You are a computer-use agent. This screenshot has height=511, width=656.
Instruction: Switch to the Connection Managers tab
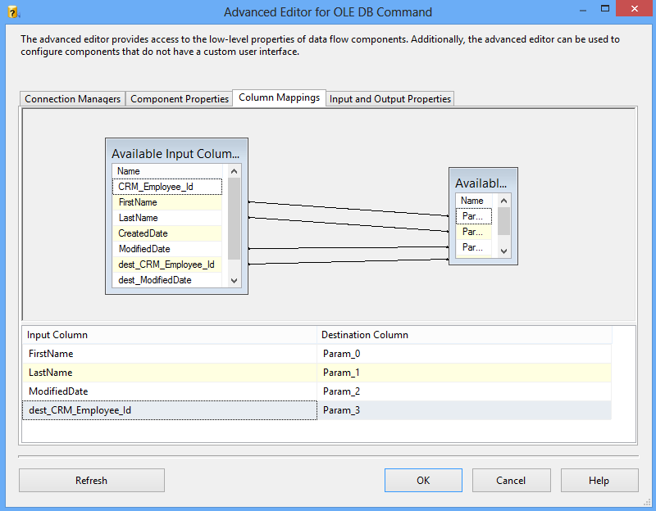pyautogui.click(x=72, y=99)
